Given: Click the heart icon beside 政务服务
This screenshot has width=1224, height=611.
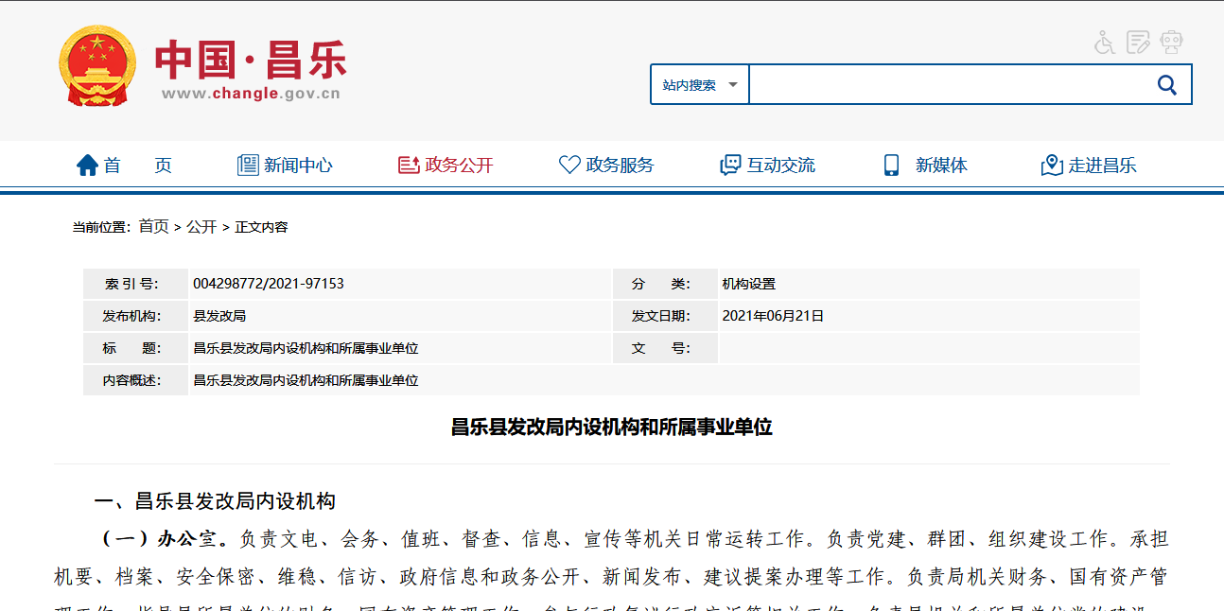Looking at the screenshot, I should click(x=568, y=163).
